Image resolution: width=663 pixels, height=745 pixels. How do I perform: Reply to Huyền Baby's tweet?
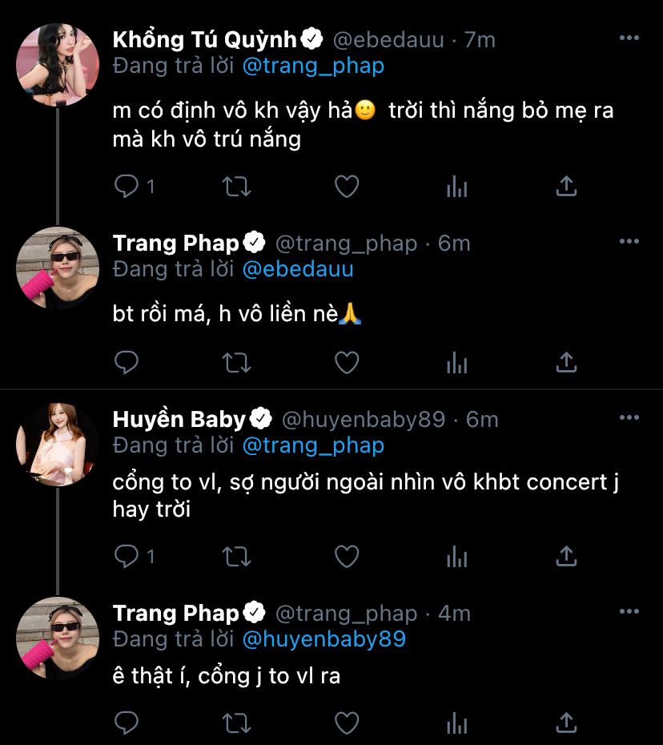tap(127, 555)
